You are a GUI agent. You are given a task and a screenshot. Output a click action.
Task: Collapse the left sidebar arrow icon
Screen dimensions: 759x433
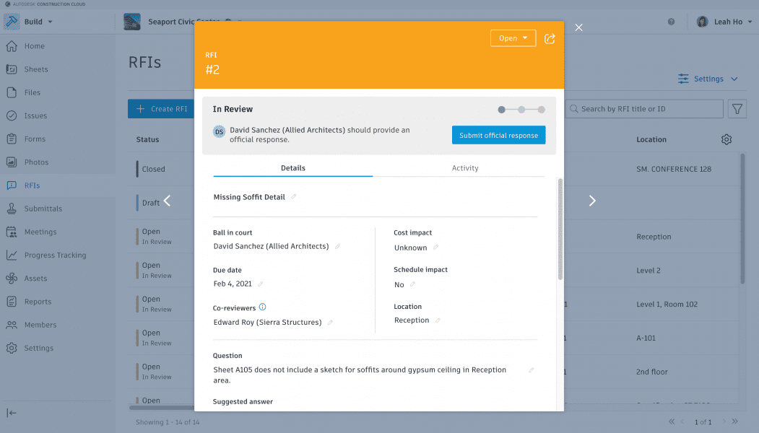[12, 413]
